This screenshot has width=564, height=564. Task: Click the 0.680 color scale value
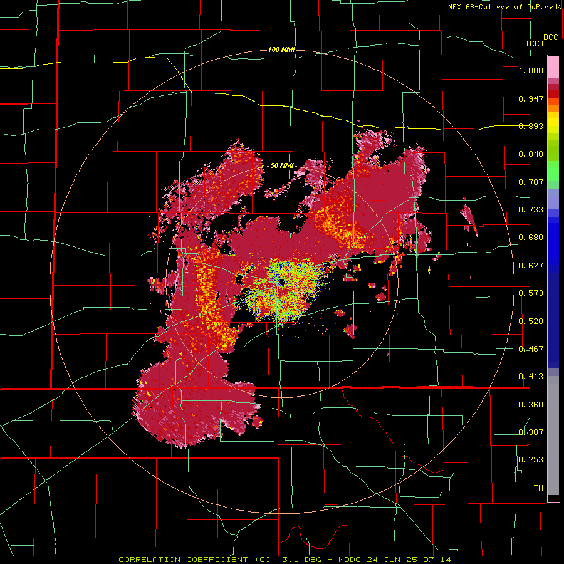pos(531,238)
